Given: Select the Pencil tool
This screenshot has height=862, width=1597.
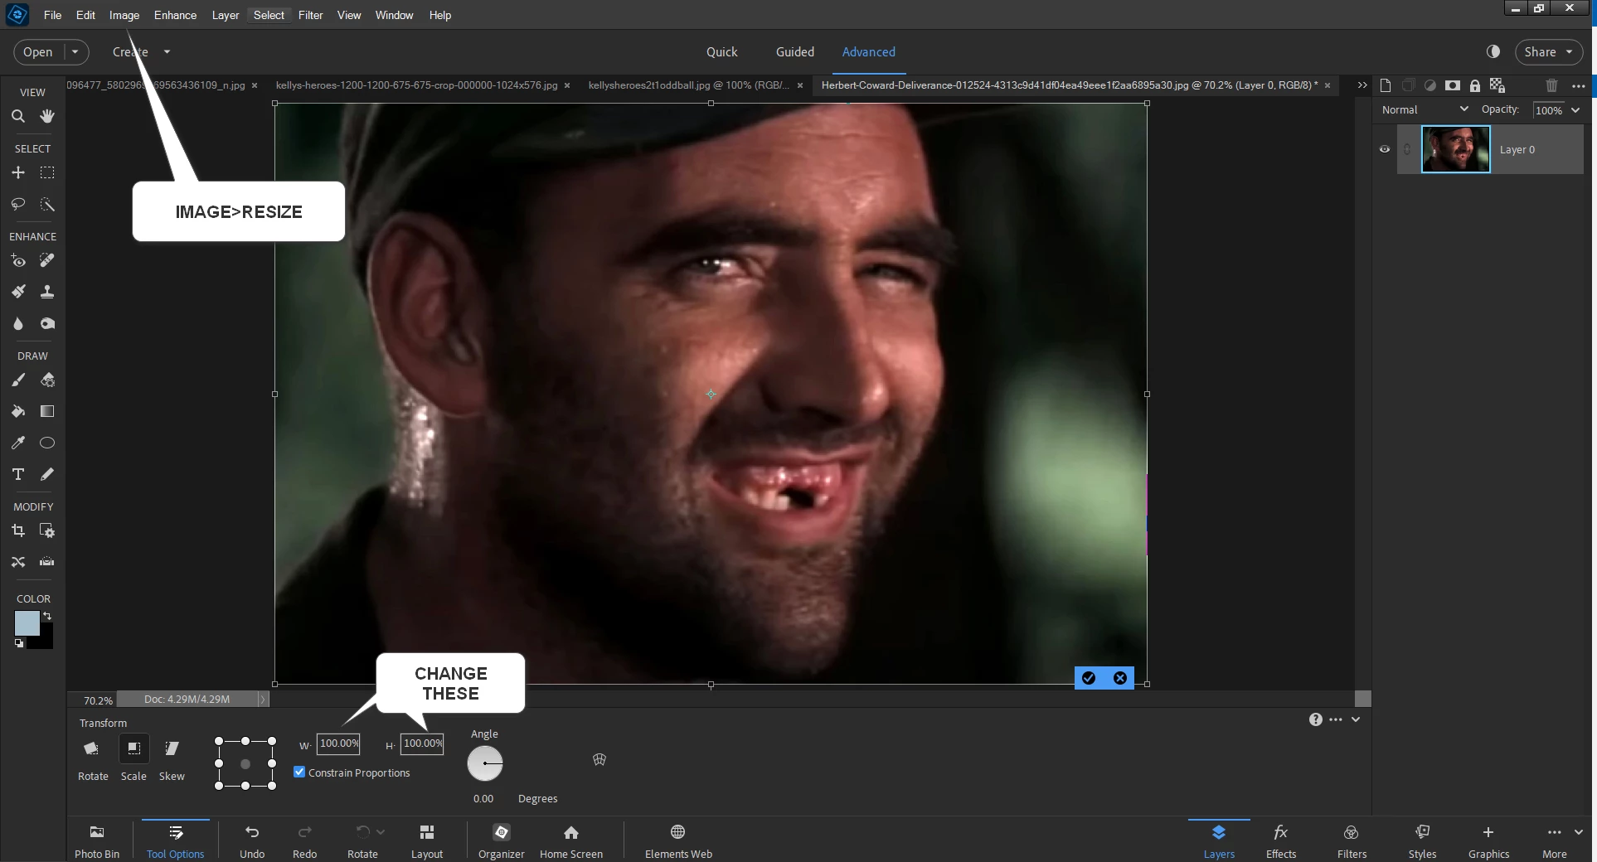Looking at the screenshot, I should pyautogui.click(x=47, y=474).
